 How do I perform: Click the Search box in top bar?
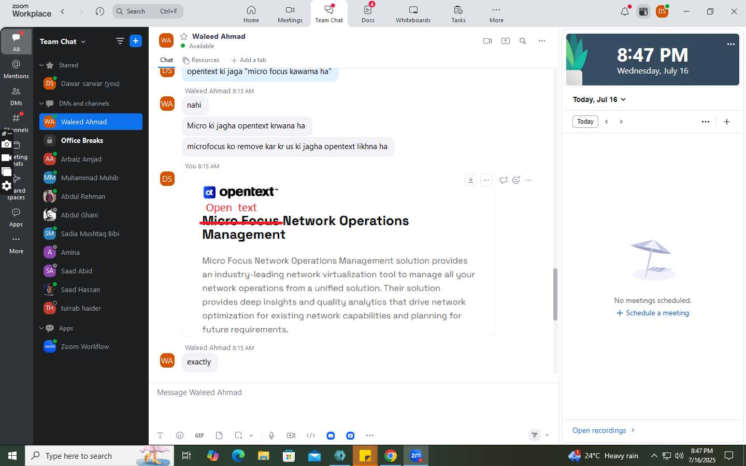[148, 11]
